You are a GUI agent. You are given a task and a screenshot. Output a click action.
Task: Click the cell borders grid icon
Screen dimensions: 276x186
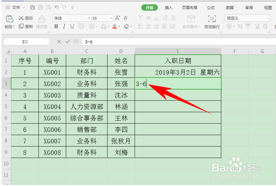coord(81,26)
